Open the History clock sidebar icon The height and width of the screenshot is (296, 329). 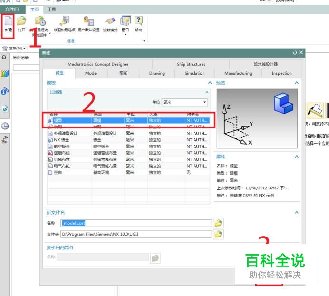[x=5, y=126]
